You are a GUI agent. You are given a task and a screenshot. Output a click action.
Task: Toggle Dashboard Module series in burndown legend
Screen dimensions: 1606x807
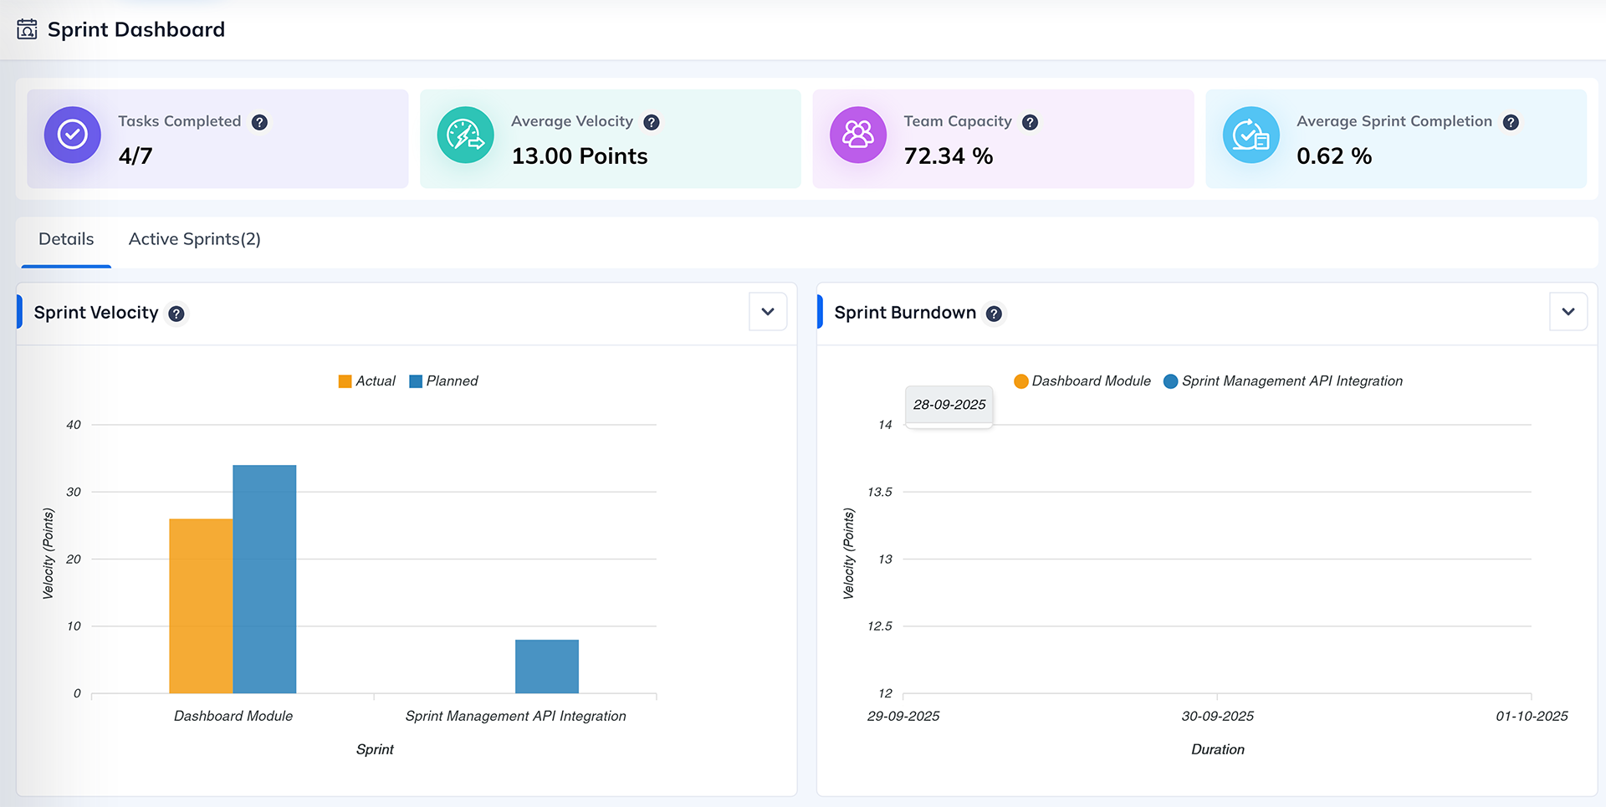click(x=1082, y=381)
